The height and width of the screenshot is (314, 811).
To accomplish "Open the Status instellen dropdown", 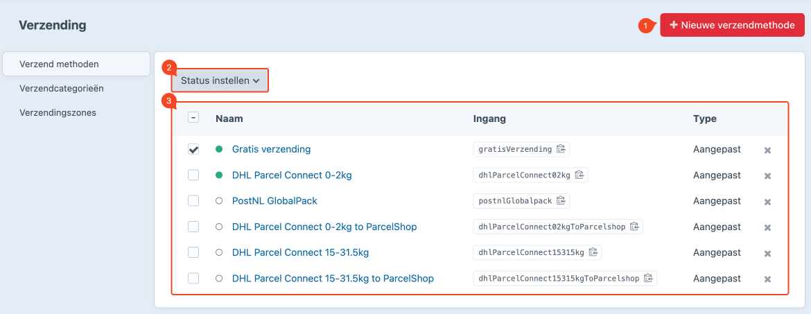I will pyautogui.click(x=220, y=80).
